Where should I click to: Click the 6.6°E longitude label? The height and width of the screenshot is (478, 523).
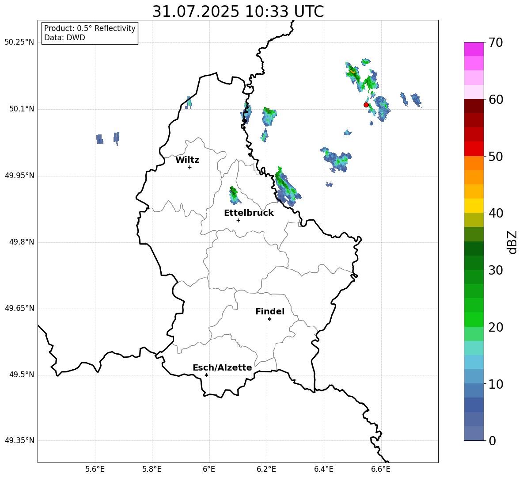coord(381,469)
